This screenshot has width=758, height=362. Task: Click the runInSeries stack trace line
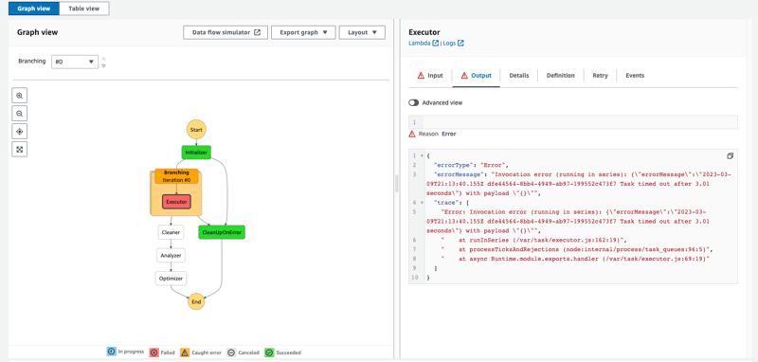533,240
